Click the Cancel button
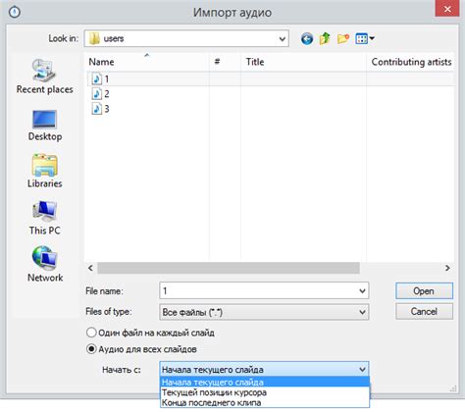The image size is (465, 412). point(424,311)
